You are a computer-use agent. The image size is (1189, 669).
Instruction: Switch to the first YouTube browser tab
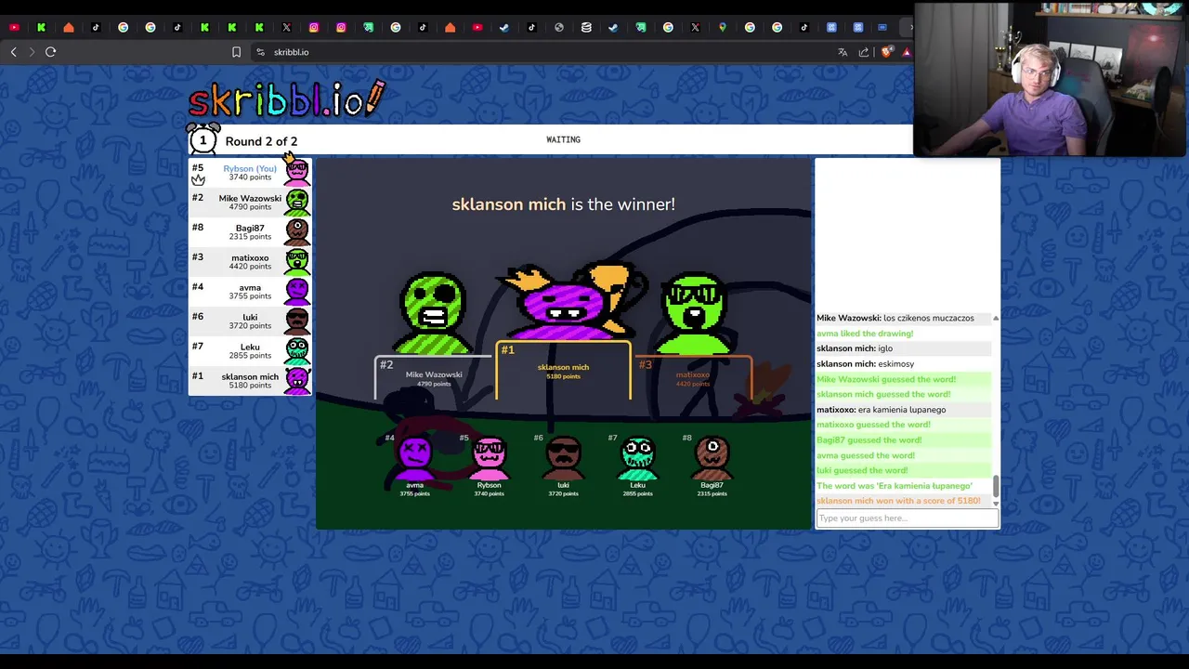(x=14, y=27)
